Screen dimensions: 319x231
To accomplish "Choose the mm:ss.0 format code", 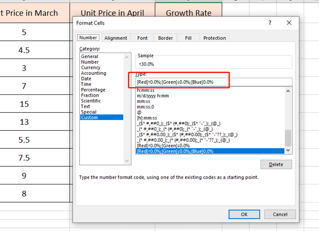I will [x=210, y=107].
